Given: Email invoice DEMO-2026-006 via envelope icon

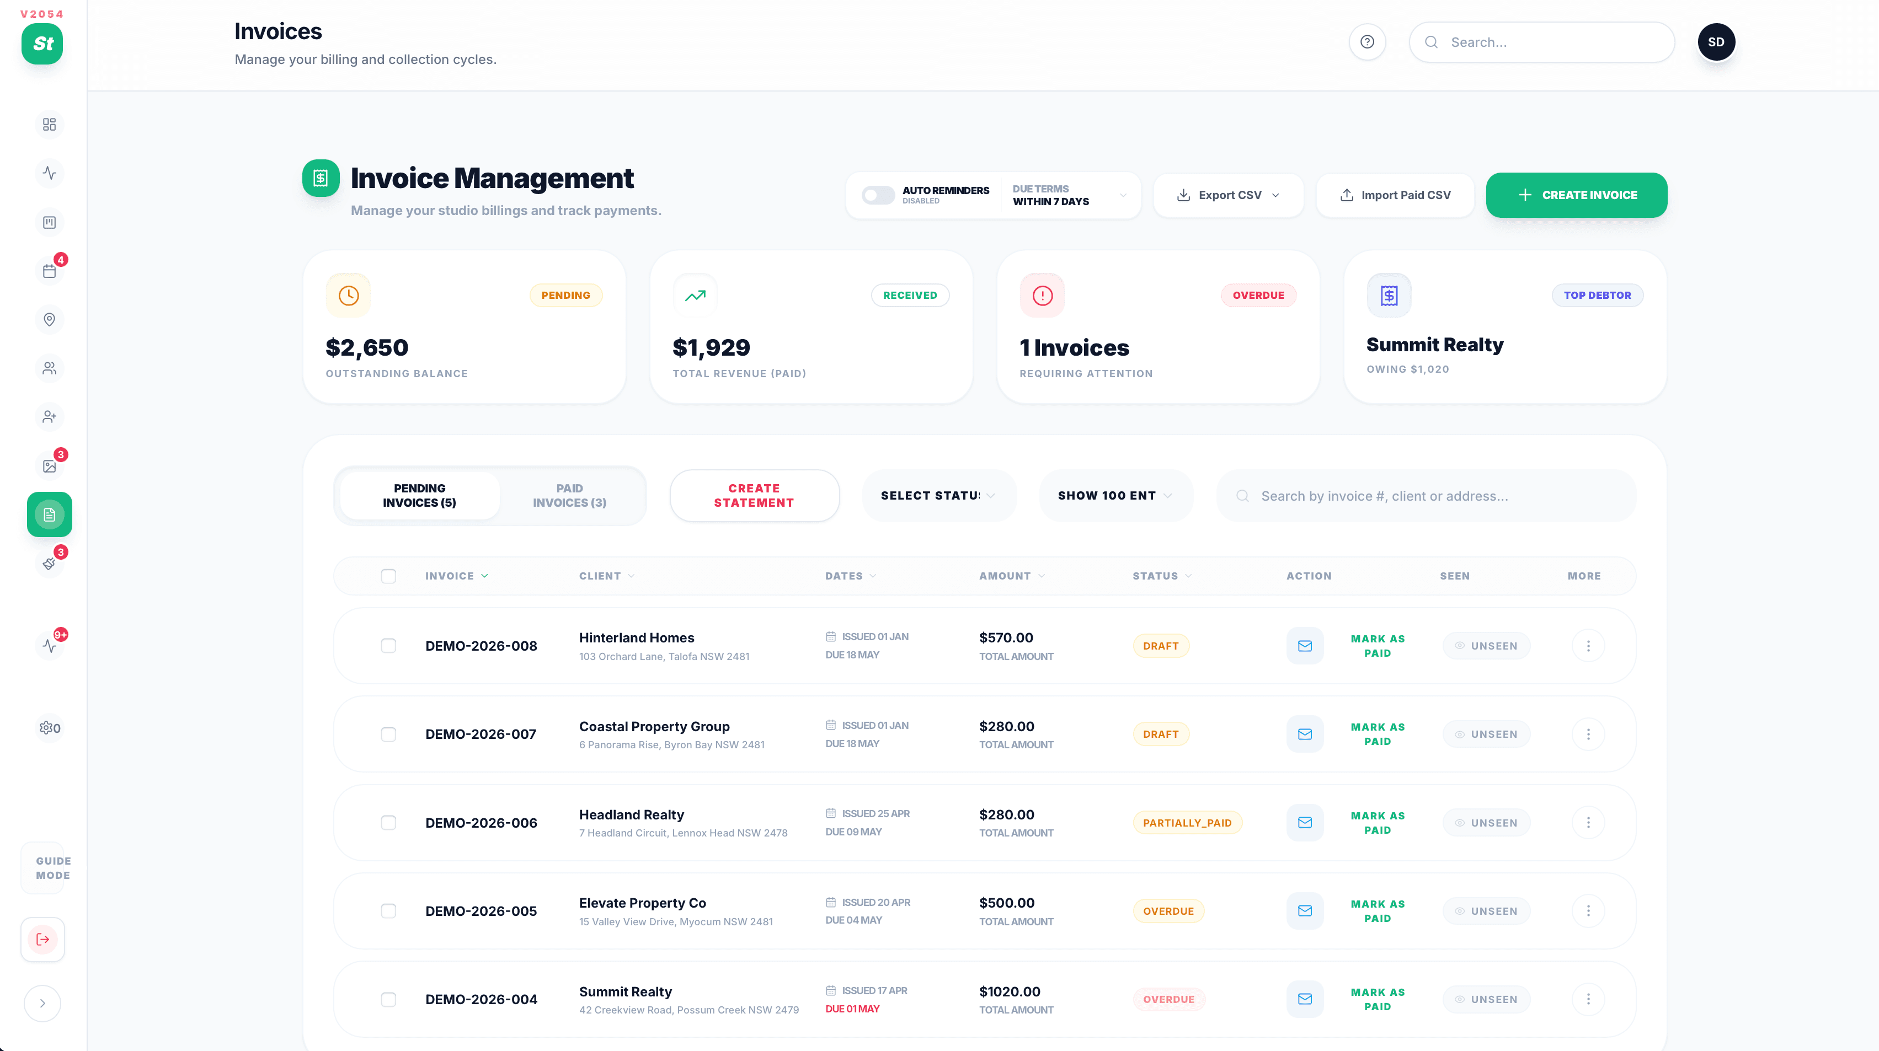Looking at the screenshot, I should pos(1305,822).
